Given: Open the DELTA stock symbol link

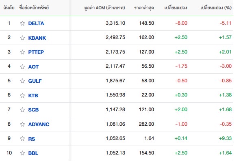Looking at the screenshot, I should click(36, 23).
